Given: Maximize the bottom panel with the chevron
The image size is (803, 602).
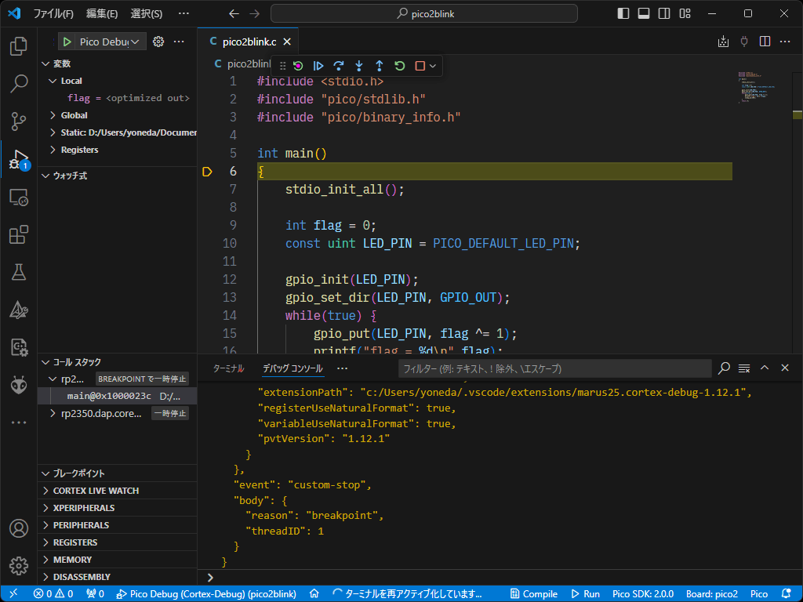Looking at the screenshot, I should pos(765,368).
